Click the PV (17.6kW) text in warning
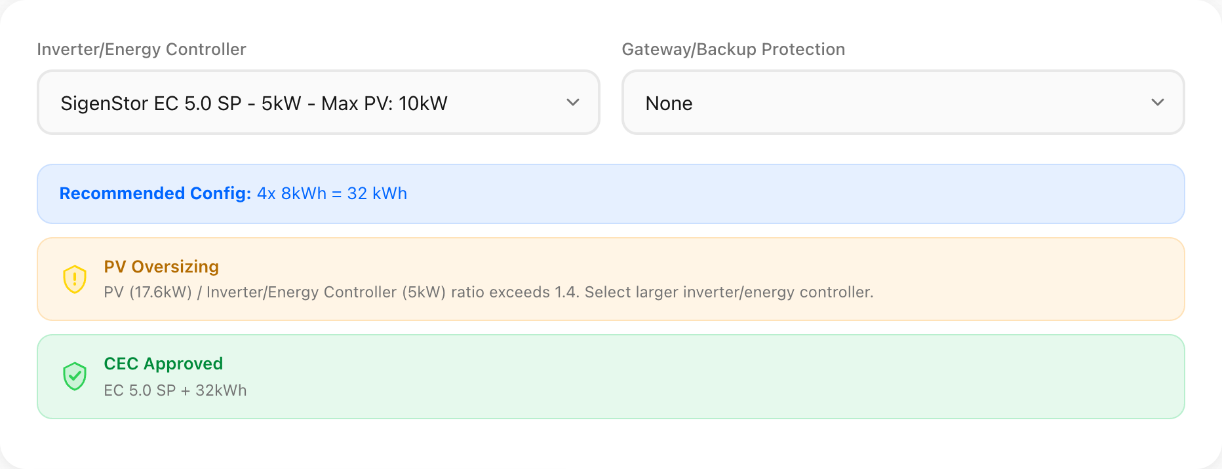 coord(148,292)
